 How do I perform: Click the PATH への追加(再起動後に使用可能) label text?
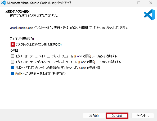41,74
